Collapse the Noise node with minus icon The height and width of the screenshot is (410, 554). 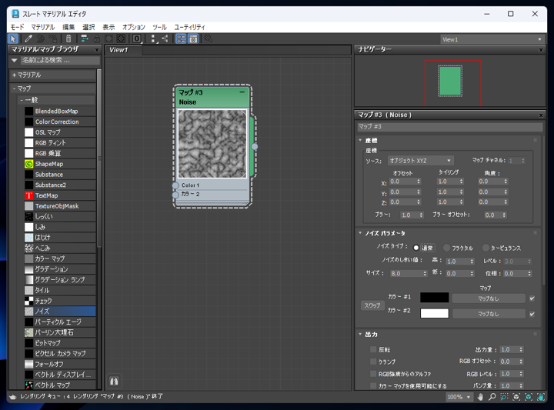pyautogui.click(x=242, y=92)
